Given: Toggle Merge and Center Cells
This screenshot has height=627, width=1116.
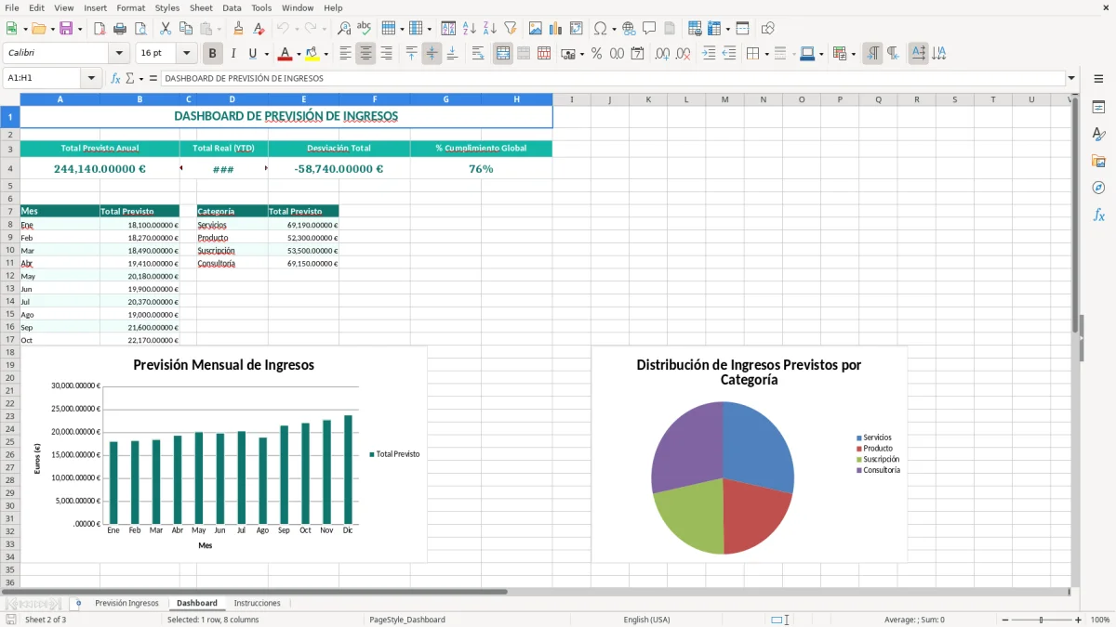Looking at the screenshot, I should (x=503, y=54).
